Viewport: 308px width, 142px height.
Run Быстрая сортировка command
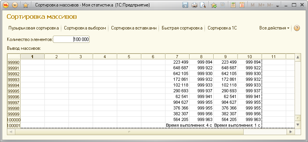point(182,28)
